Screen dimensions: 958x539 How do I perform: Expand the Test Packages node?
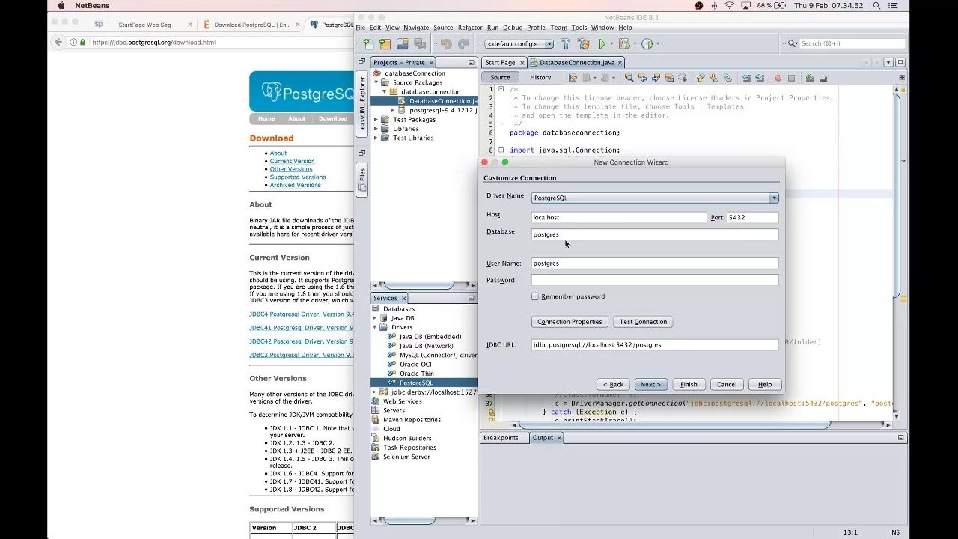pyautogui.click(x=376, y=119)
